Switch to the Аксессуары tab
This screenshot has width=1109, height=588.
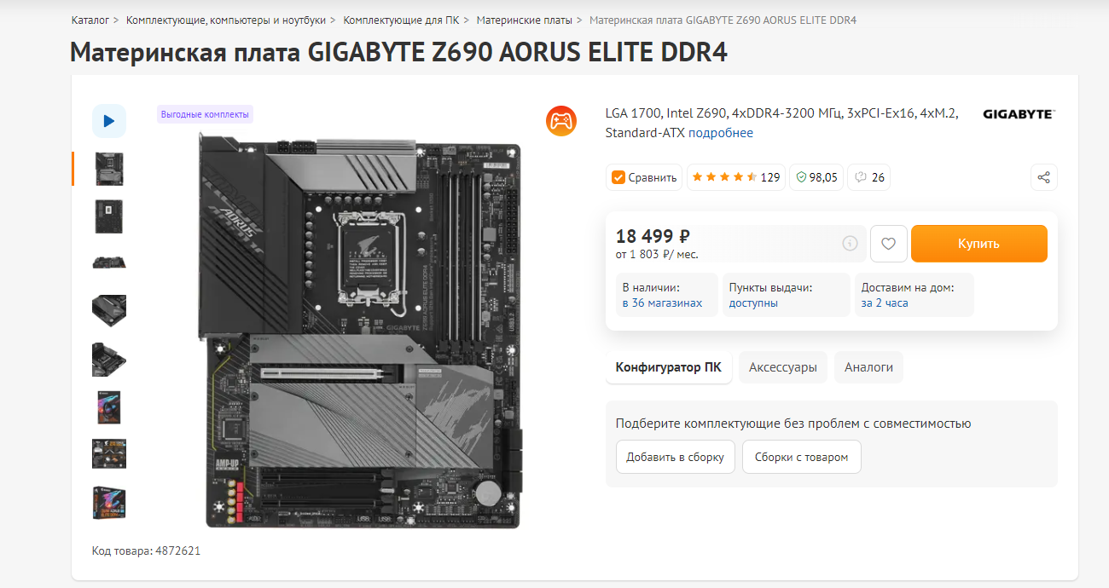point(783,367)
